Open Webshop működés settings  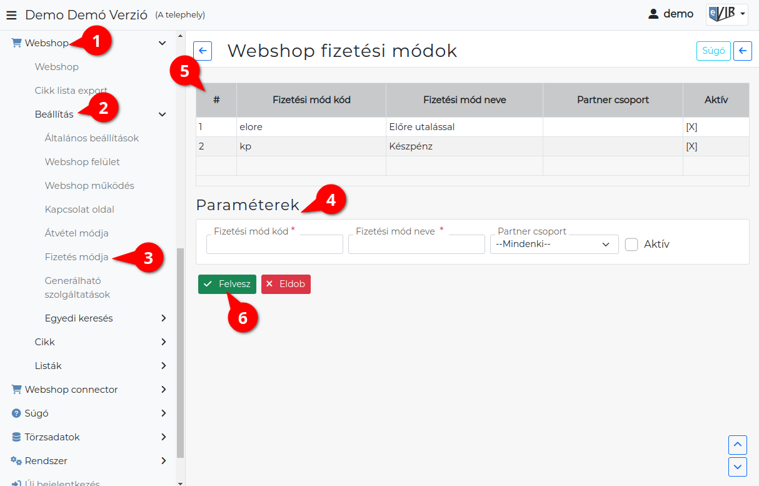[x=89, y=186]
